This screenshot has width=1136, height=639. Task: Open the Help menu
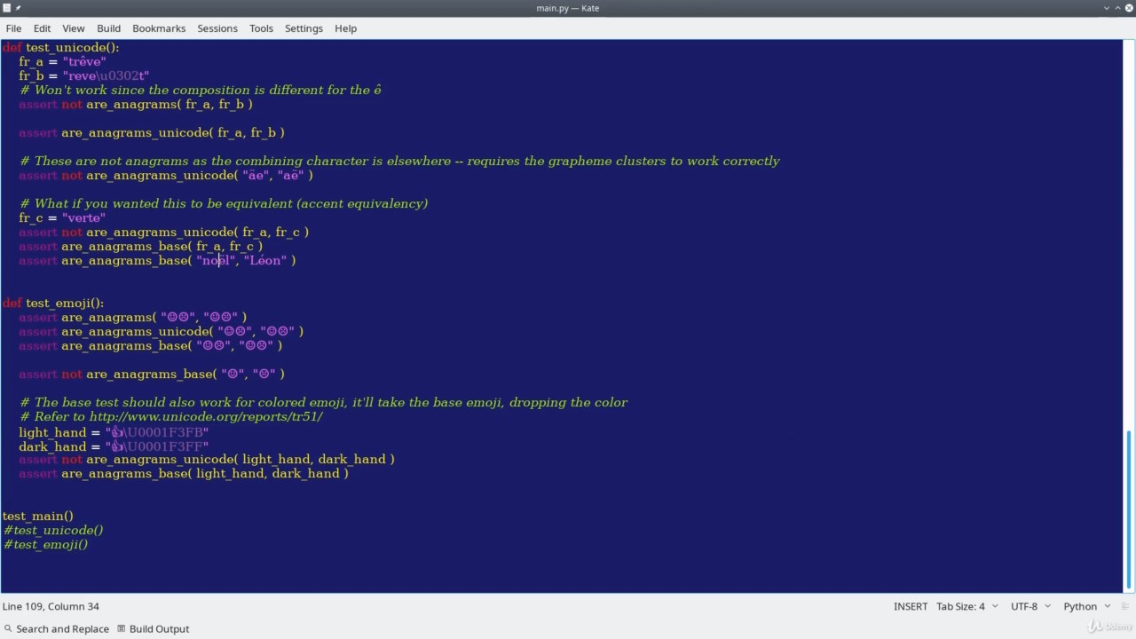point(345,28)
